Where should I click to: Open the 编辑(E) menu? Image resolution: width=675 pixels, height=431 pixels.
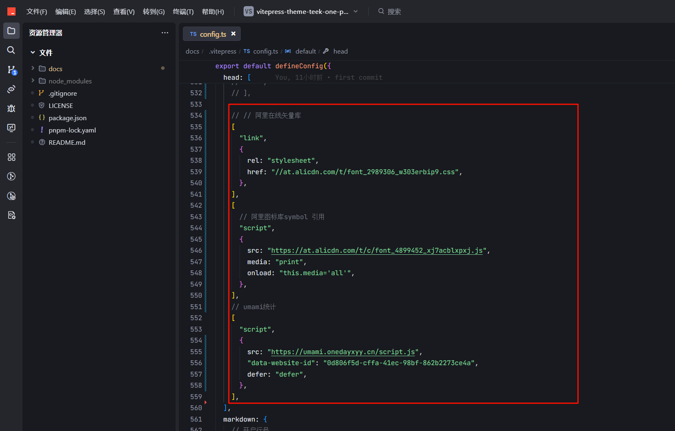click(x=65, y=11)
